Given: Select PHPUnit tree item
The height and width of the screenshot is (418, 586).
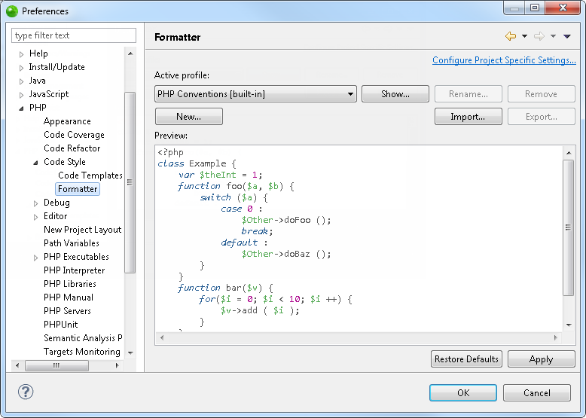Looking at the screenshot, I should (60, 325).
